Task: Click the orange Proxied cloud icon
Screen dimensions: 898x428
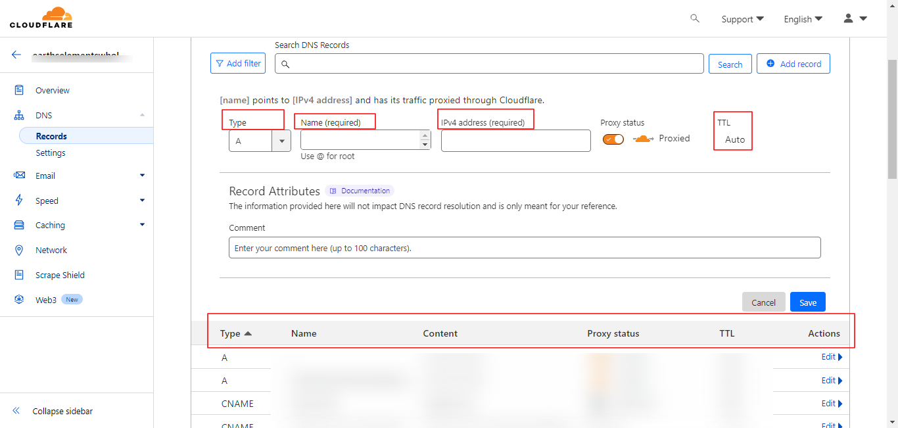Action: (x=644, y=139)
